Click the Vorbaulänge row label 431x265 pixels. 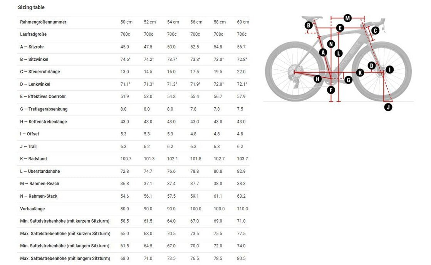pyautogui.click(x=32, y=209)
